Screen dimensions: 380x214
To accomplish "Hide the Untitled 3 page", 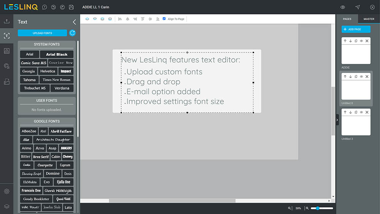I will [x=361, y=112].
